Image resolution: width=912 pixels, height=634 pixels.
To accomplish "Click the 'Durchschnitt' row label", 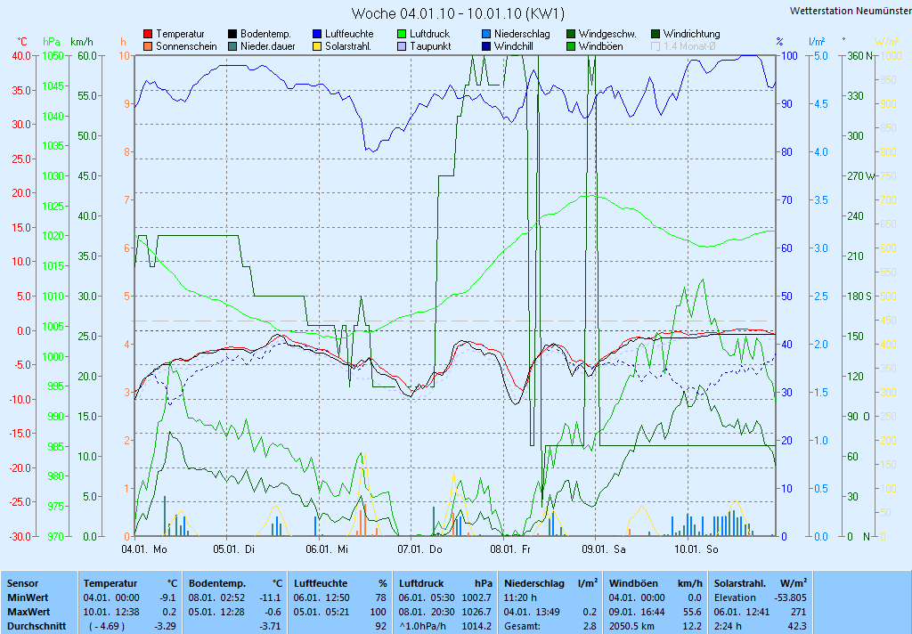I will tap(36, 627).
